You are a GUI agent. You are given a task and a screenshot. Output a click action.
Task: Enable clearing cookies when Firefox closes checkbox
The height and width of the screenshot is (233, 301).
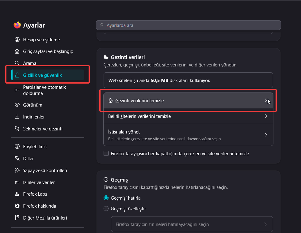click(106, 153)
